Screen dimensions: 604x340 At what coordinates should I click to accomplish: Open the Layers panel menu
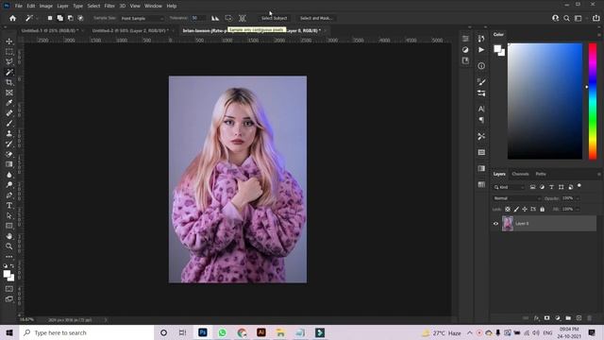tap(599, 174)
